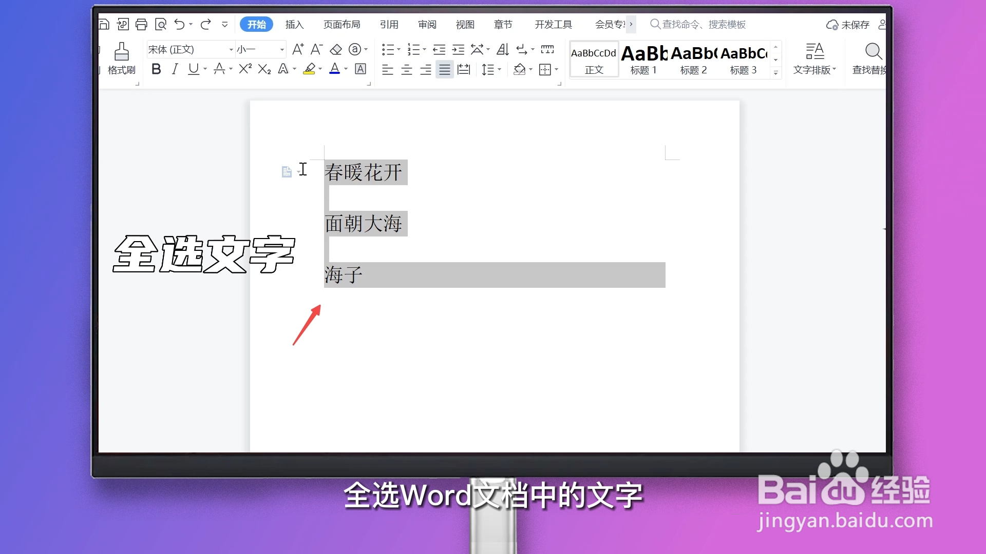Image resolution: width=986 pixels, height=554 pixels.
Task: Open the font name dropdown 宋体 (正文)
Action: coord(231,50)
